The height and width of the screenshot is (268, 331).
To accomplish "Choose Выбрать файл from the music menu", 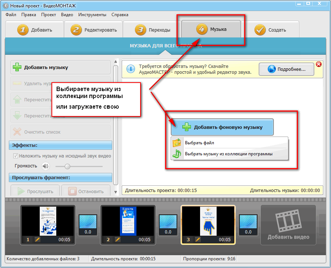I will click(x=229, y=143).
